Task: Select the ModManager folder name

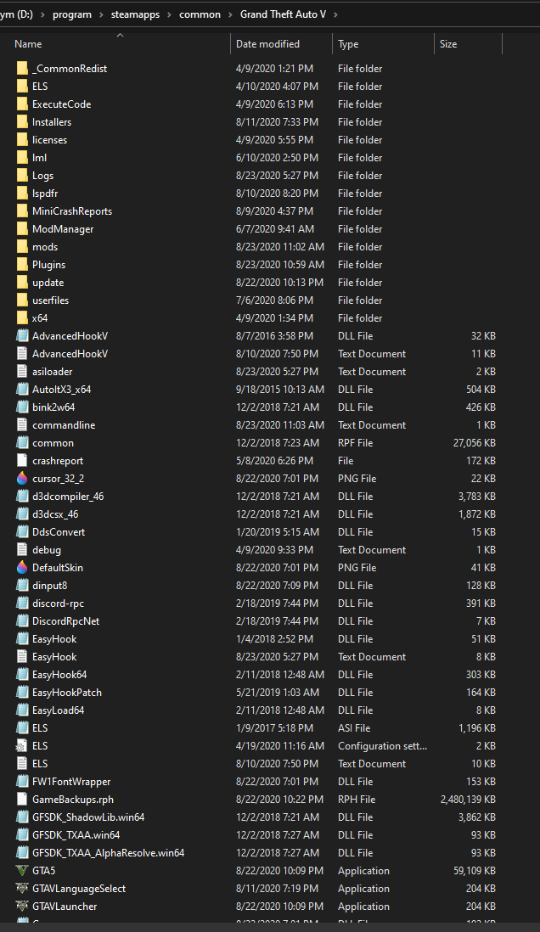Action: click(x=63, y=229)
